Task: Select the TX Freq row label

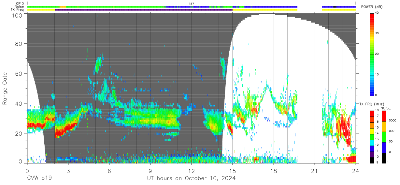Action: pos(18,9)
